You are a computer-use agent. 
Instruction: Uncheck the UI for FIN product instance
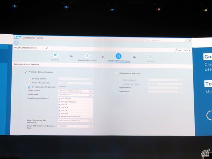pos(59,105)
